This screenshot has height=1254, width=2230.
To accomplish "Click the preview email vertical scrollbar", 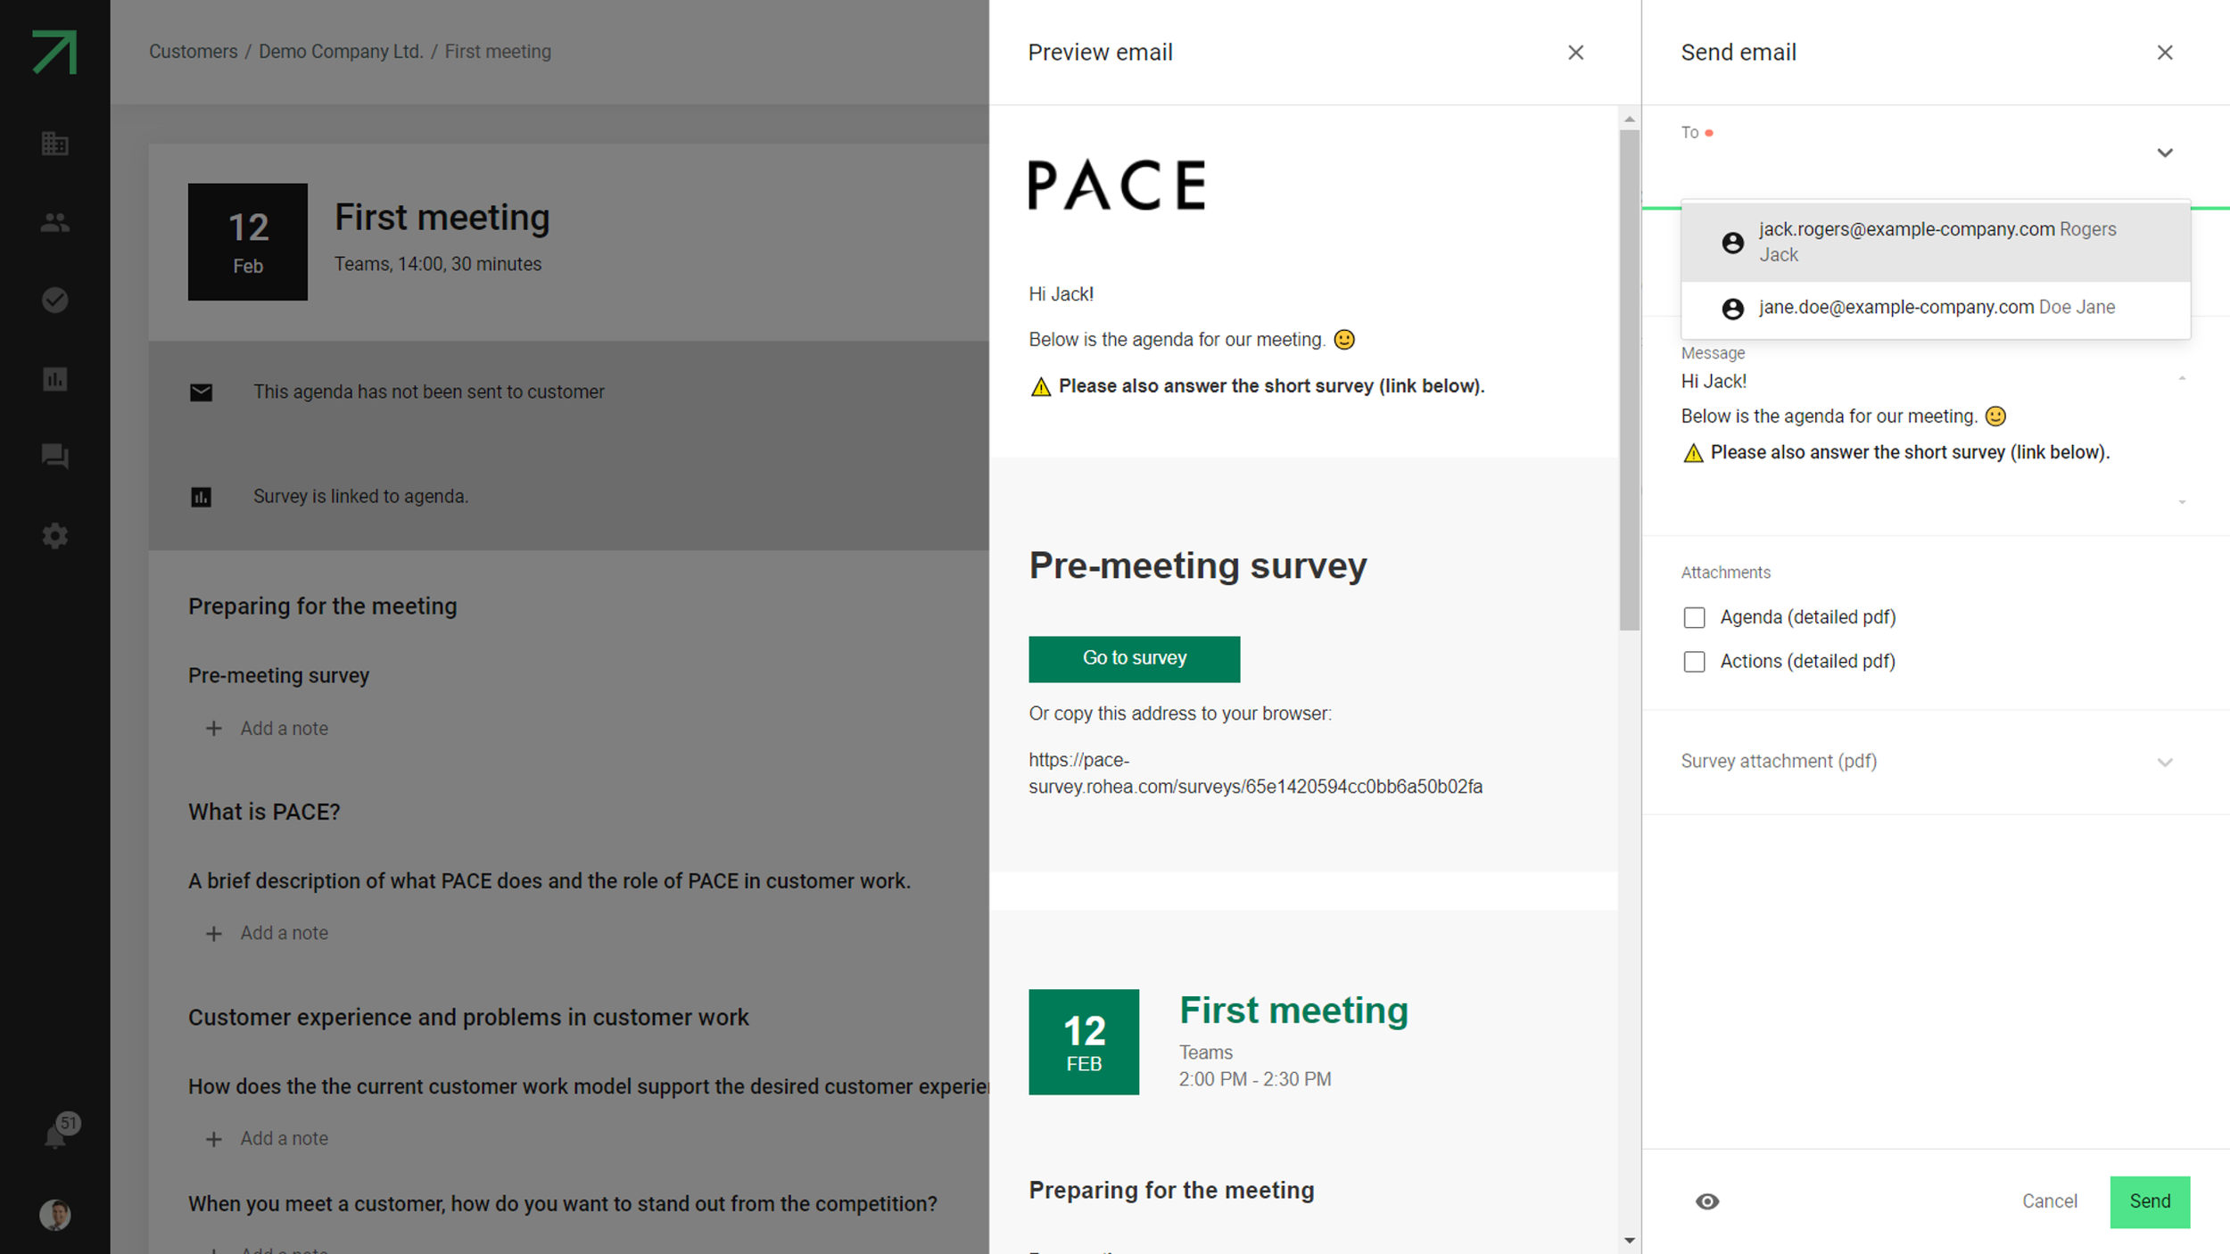I will click(x=1629, y=379).
